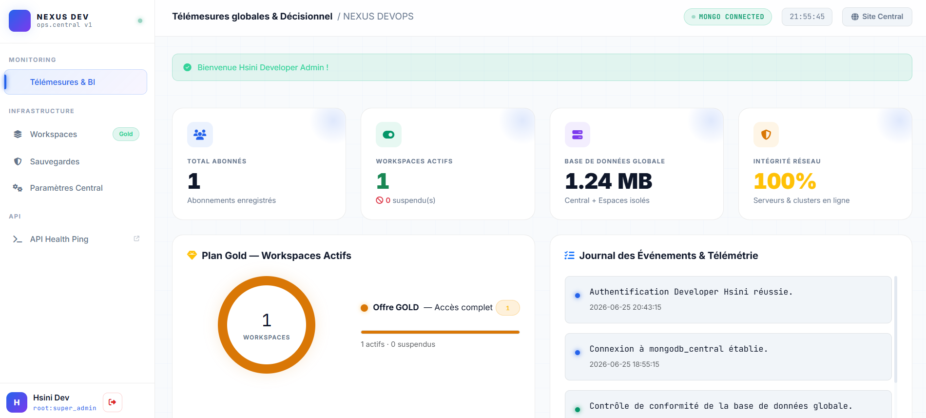
Task: Click the globe icon in Site Central
Action: (855, 17)
